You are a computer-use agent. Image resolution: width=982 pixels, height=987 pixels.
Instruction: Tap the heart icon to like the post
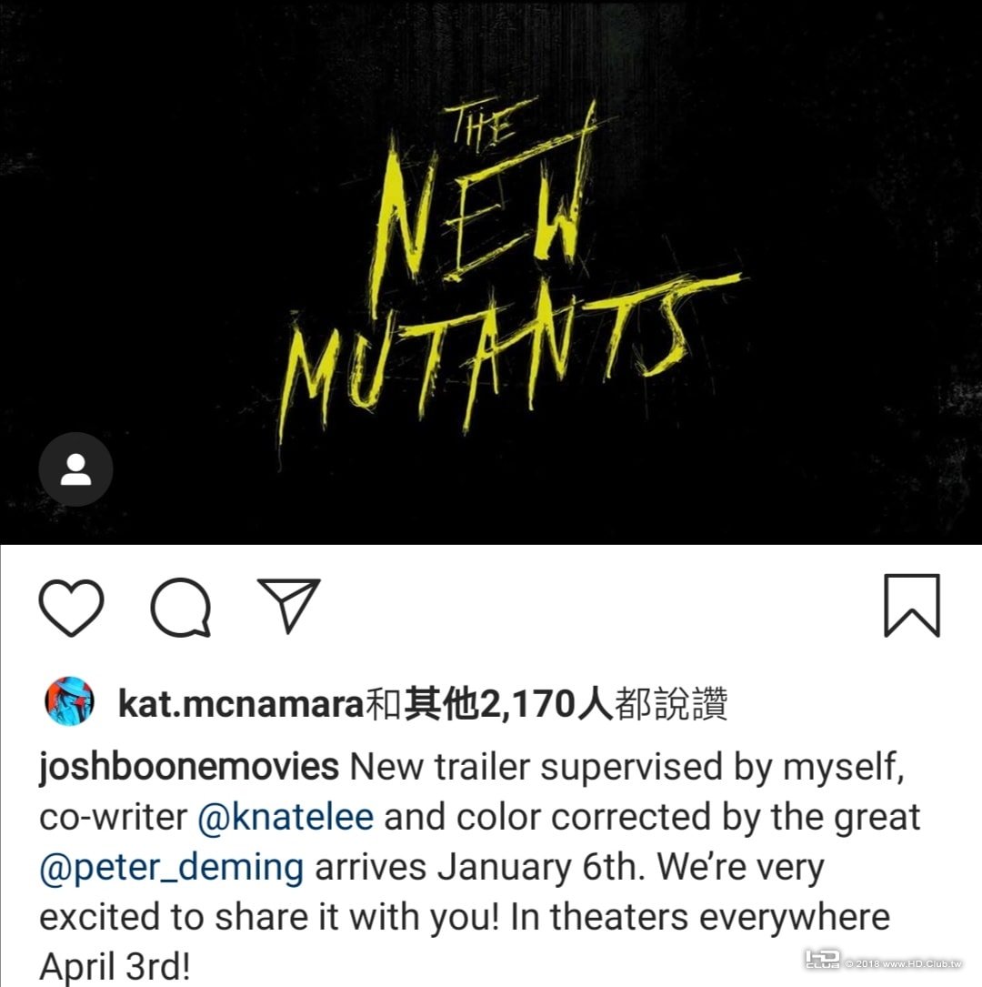click(x=71, y=608)
